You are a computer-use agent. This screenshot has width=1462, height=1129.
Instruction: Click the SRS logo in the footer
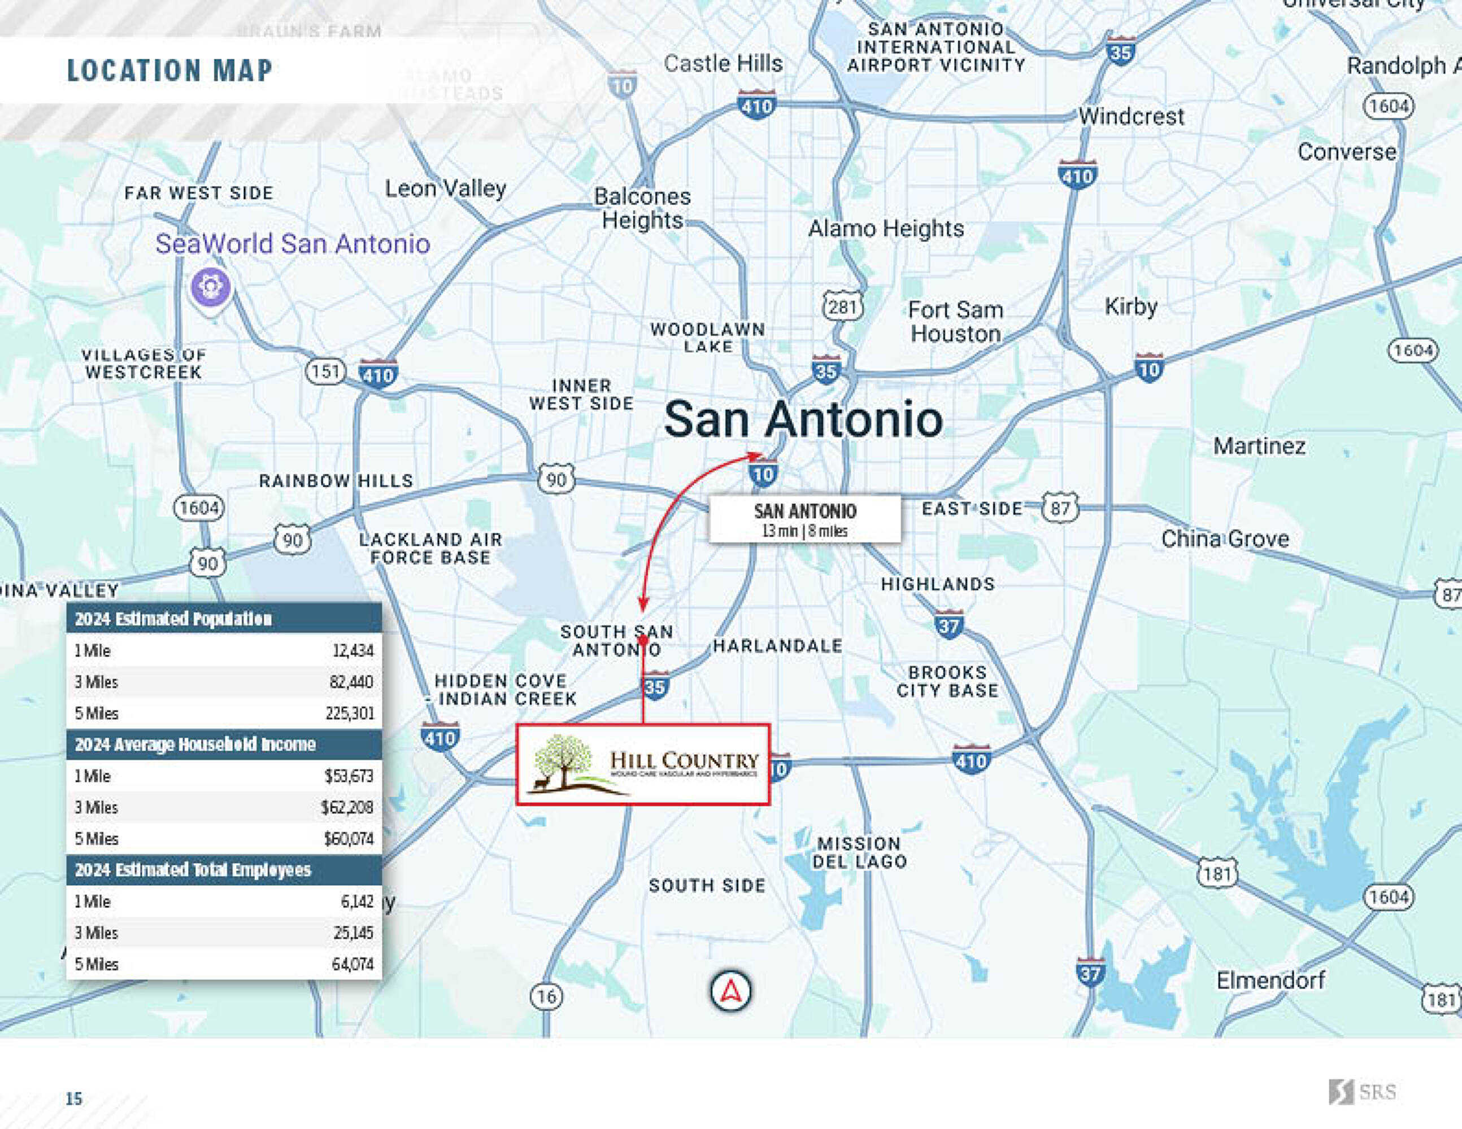pos(1363,1092)
